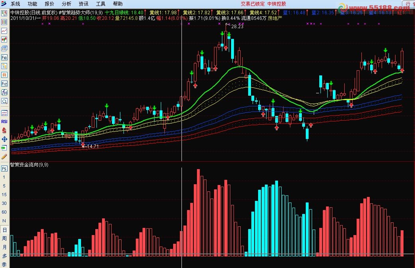Image resolution: width=415 pixels, height=268 pixels.
Task: Click the 14.71 low price marker
Action: [93, 146]
